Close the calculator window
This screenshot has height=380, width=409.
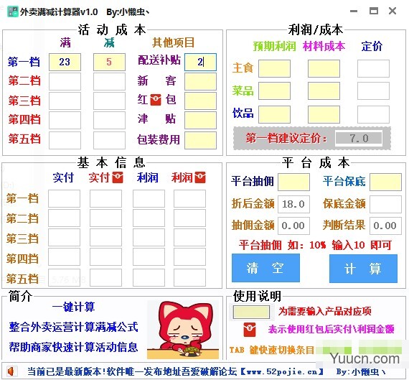(x=392, y=11)
